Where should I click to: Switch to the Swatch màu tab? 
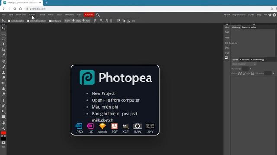[x=249, y=28]
